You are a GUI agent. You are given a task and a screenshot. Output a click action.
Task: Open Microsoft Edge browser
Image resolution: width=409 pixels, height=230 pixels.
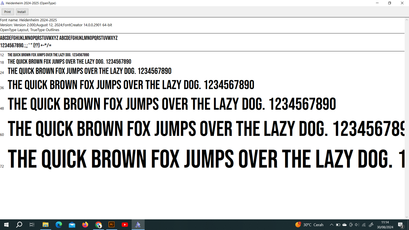(59, 225)
